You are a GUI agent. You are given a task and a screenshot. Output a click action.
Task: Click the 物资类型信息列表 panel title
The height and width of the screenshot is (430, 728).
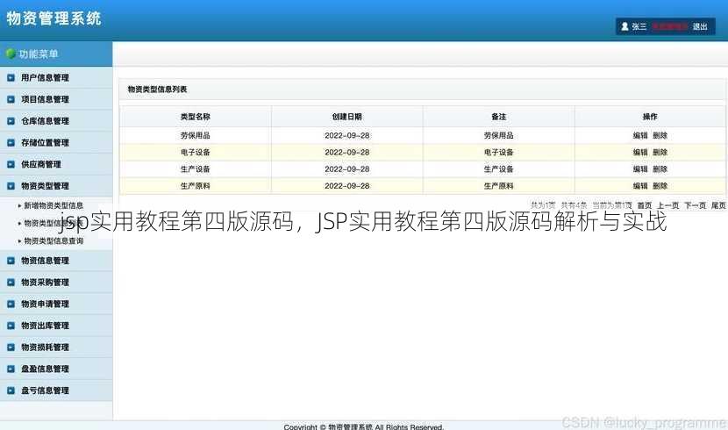point(157,90)
